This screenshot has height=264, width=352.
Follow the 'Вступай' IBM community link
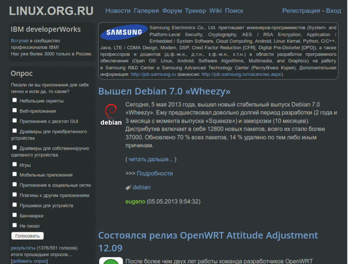click(19, 41)
